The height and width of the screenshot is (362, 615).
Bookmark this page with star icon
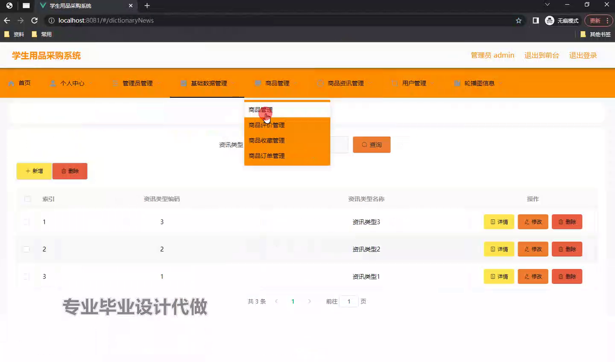(518, 20)
